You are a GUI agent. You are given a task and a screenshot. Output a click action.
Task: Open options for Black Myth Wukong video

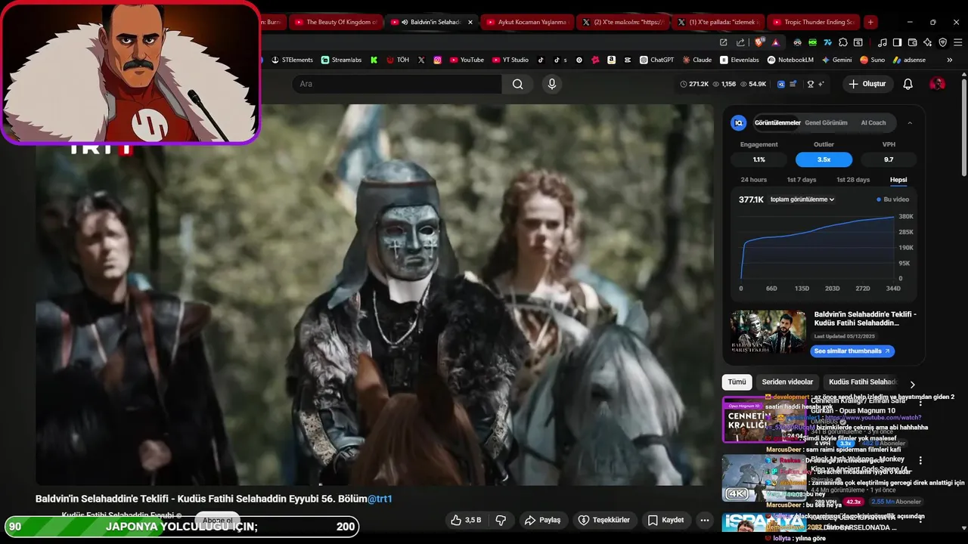[x=920, y=460]
